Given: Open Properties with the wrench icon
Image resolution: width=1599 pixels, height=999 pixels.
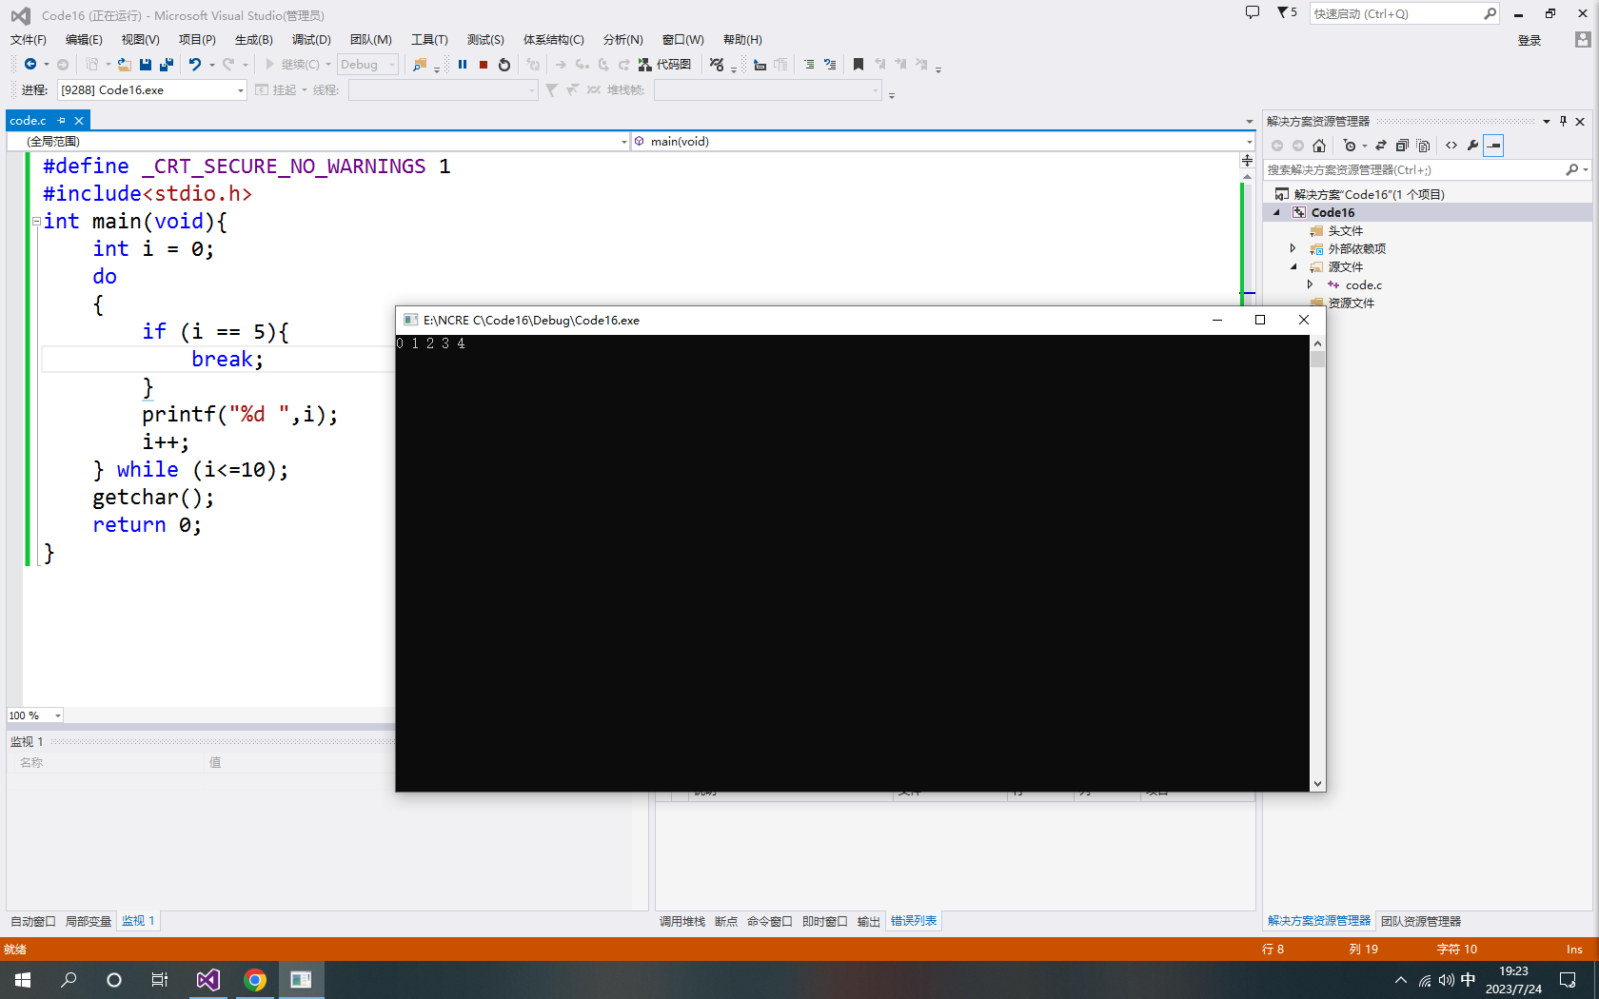Looking at the screenshot, I should [1472, 146].
